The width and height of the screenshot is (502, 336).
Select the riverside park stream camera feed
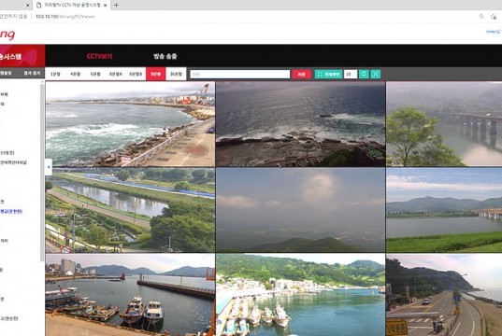(130, 210)
